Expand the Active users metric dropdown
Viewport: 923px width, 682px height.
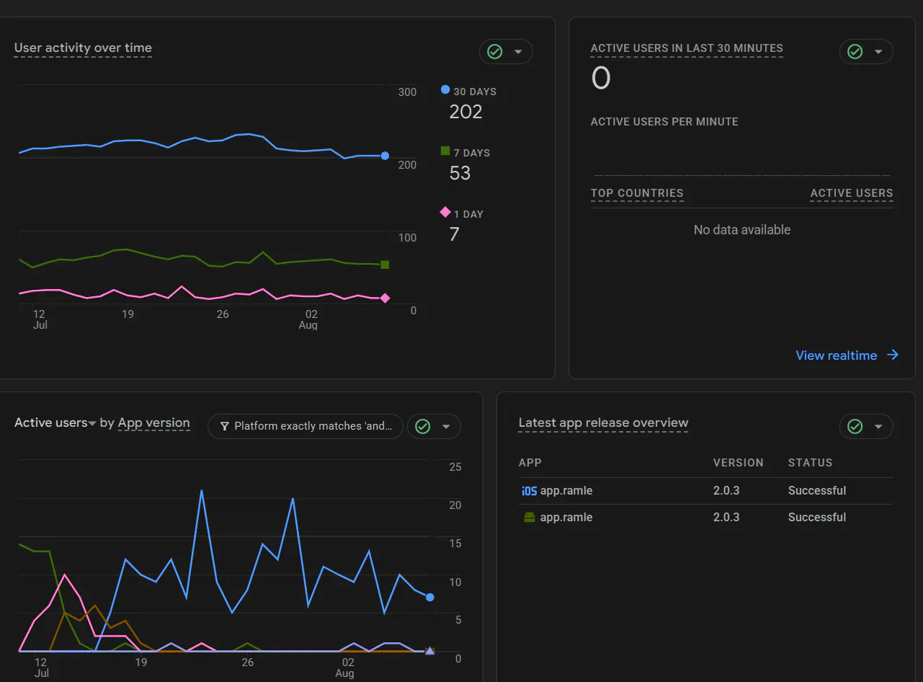[55, 423]
